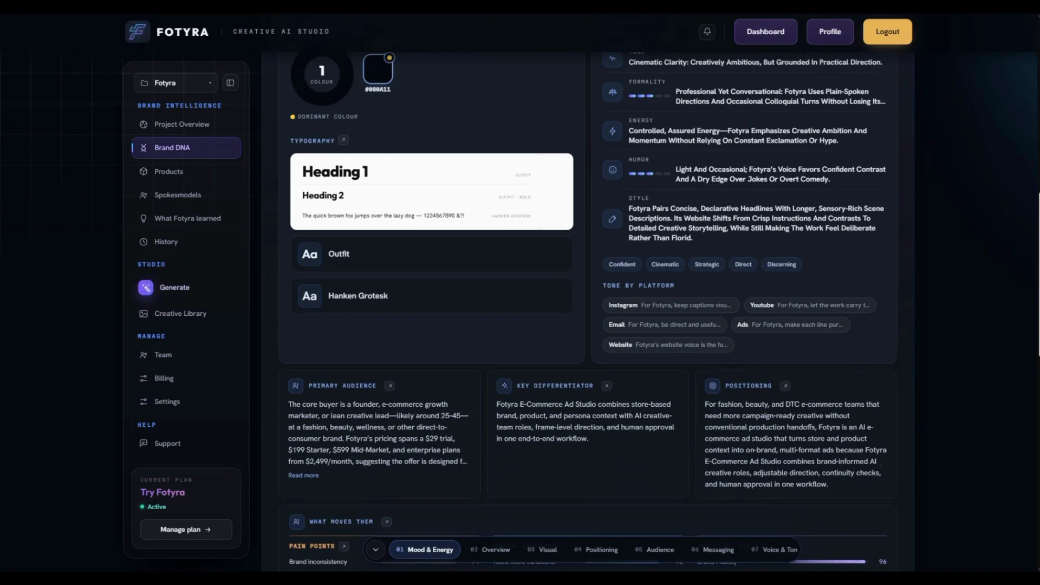Screen dimensions: 1040x585
Task: Click the Primary Audience people icon
Action: [296, 386]
